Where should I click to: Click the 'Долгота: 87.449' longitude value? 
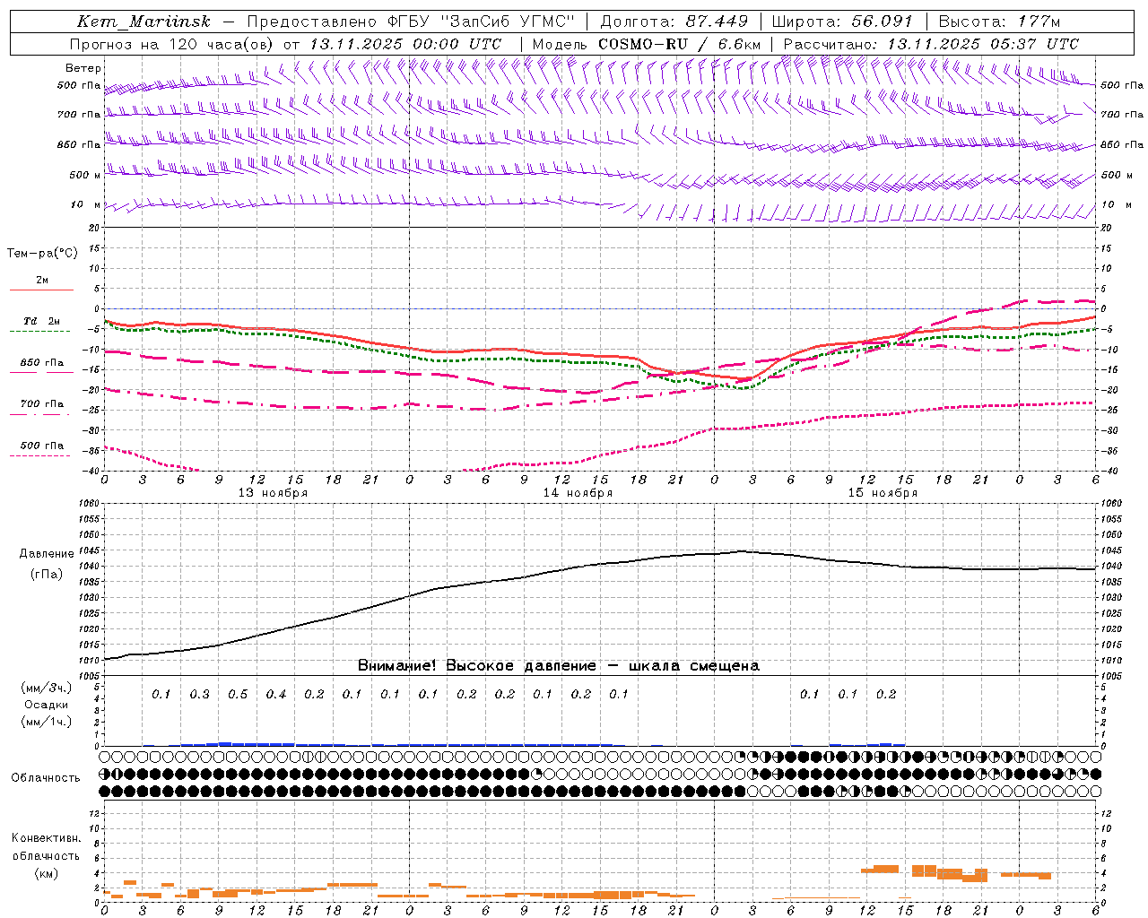click(674, 22)
